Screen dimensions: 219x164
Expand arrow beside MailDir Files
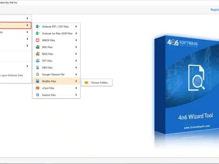tap(76, 81)
